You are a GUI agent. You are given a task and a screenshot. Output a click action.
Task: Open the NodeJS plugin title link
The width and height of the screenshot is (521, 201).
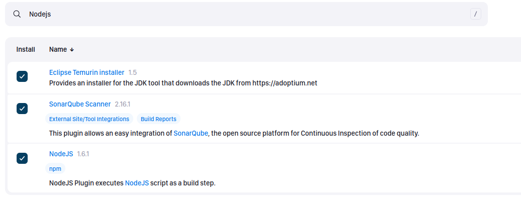61,154
